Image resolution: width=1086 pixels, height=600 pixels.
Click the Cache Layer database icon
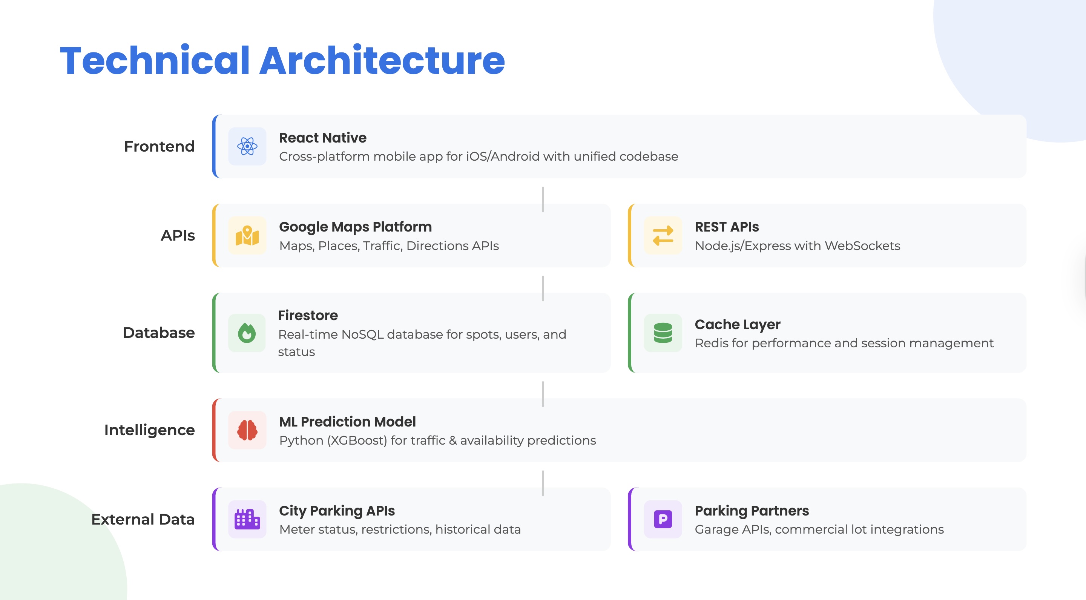pyautogui.click(x=663, y=333)
